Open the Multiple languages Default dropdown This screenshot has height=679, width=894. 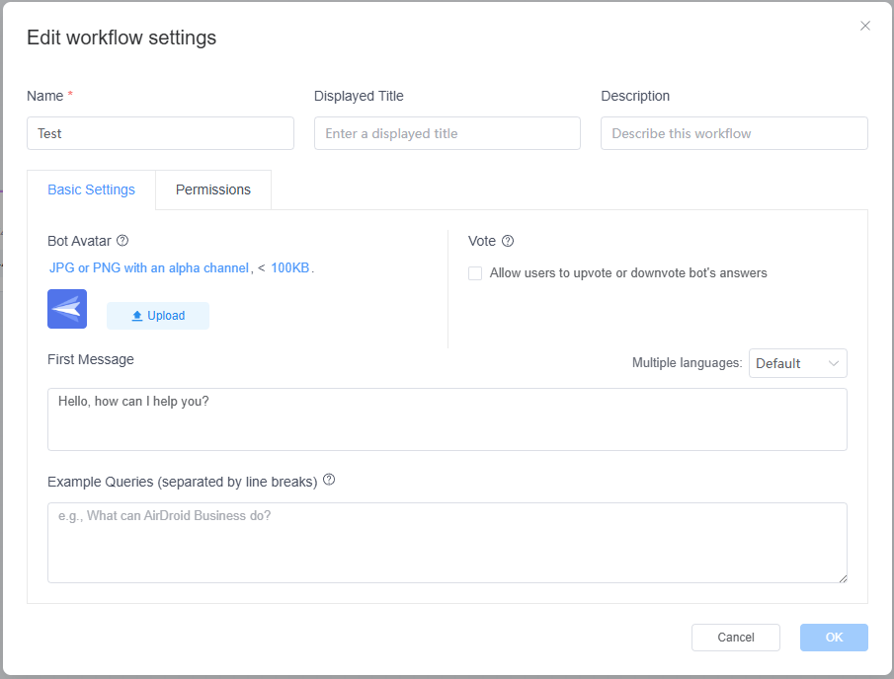coord(797,363)
